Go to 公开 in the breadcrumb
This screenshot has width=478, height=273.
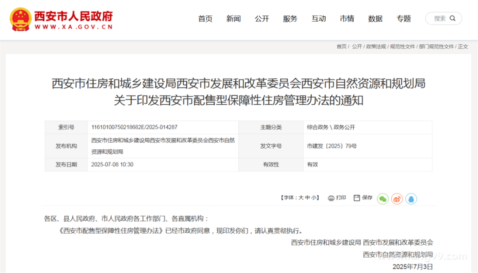(357, 46)
